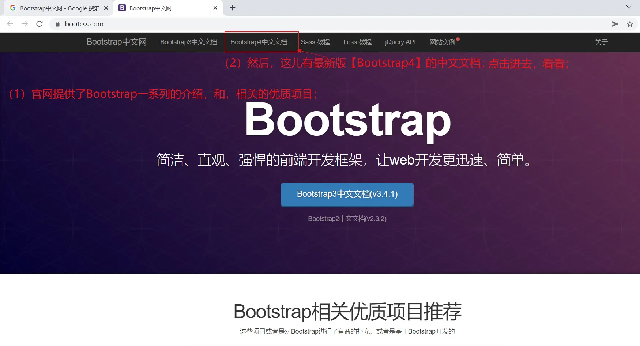Open the Less 教程 nav item
Viewport: 640px width, 346px height.
pyautogui.click(x=357, y=42)
